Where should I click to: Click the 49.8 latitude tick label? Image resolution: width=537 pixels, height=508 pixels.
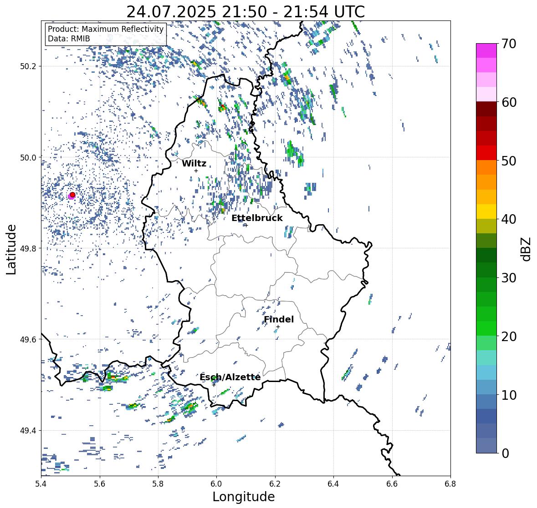point(28,248)
